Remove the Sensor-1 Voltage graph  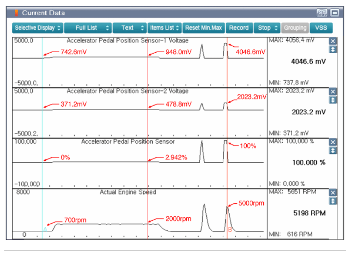pos(333,41)
